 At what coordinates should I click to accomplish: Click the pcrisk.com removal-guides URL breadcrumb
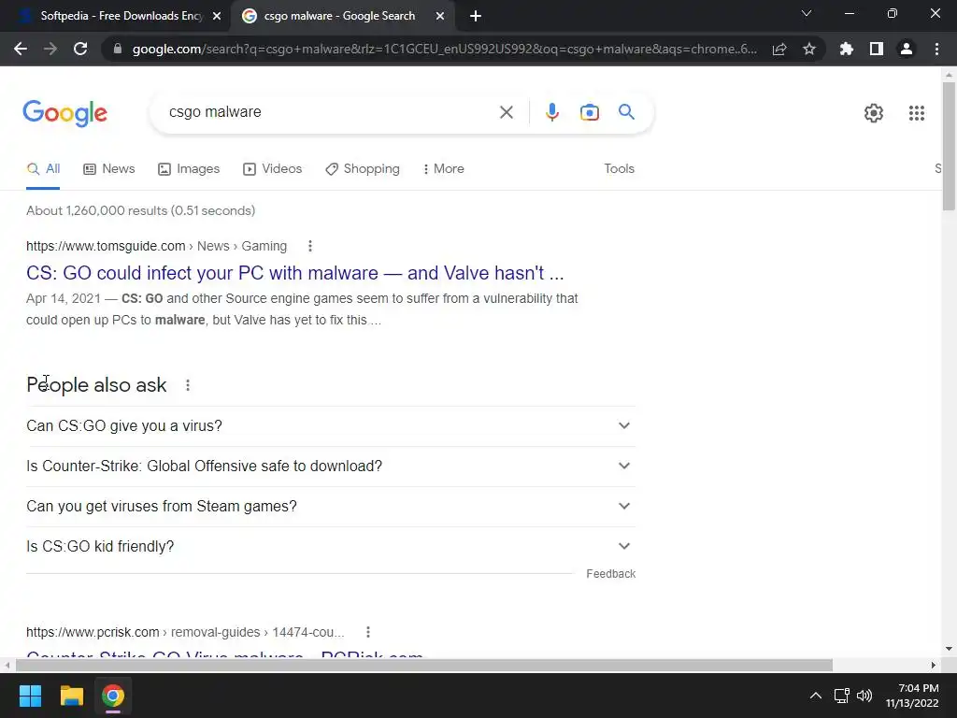[x=185, y=632]
